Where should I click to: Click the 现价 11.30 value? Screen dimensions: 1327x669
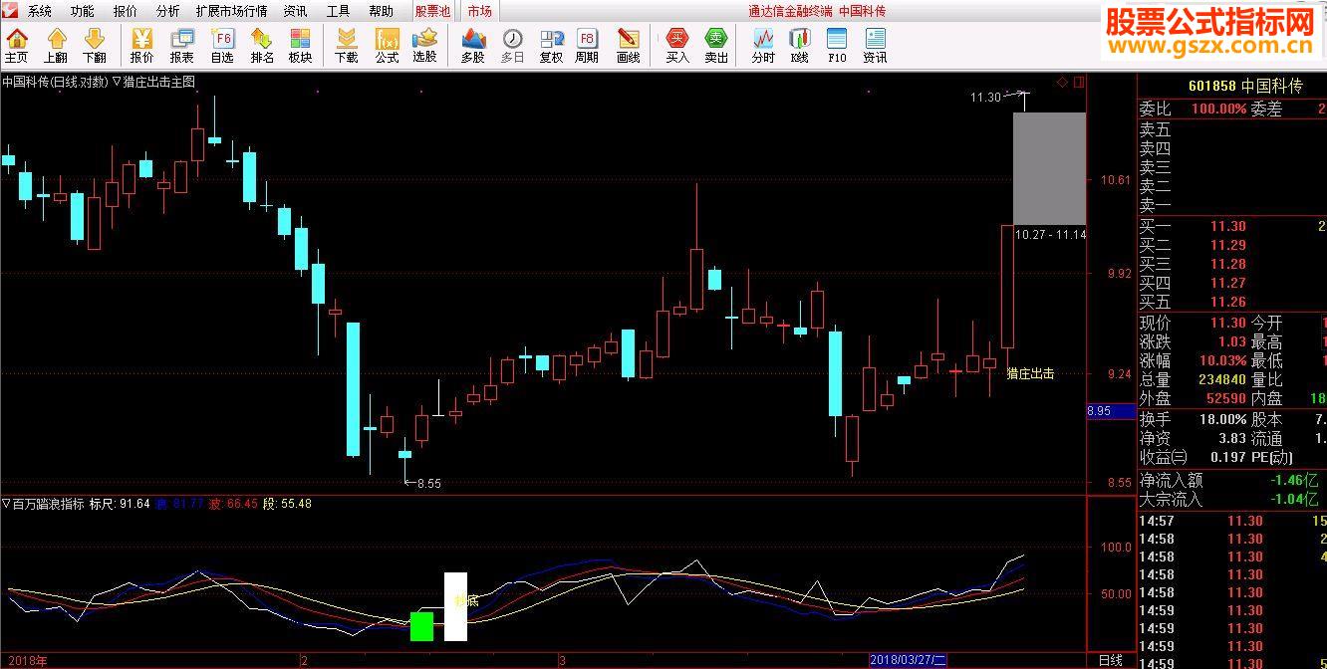click(x=1228, y=323)
